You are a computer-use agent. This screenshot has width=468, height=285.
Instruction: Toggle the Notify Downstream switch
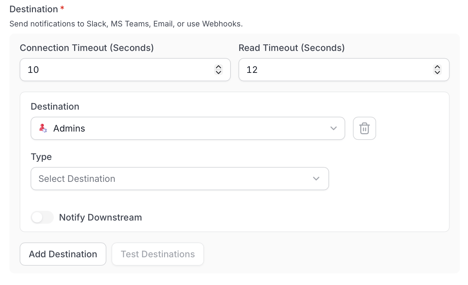click(x=42, y=217)
